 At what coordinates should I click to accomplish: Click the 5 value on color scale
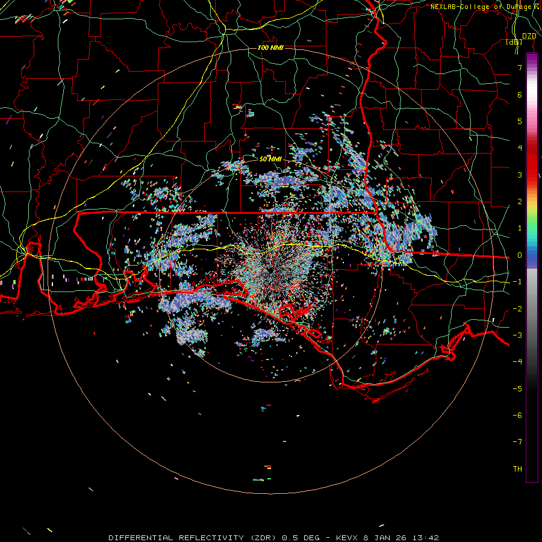coord(520,121)
